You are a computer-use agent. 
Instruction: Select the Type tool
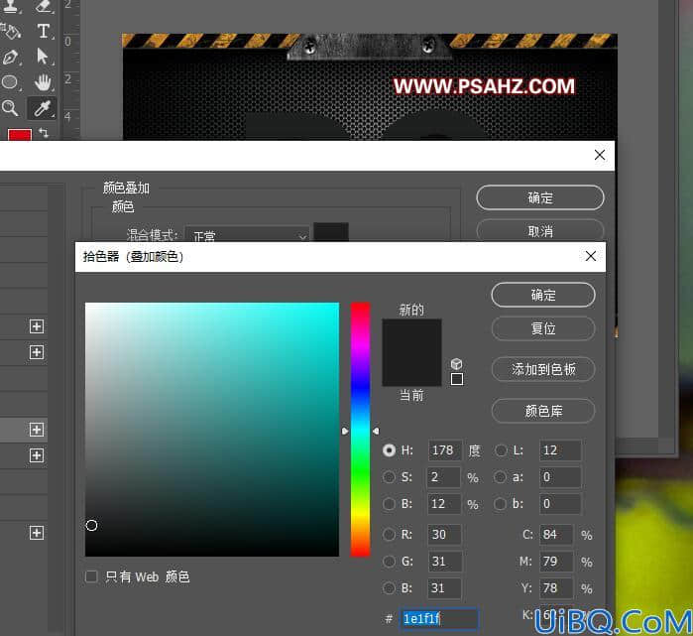pos(43,31)
